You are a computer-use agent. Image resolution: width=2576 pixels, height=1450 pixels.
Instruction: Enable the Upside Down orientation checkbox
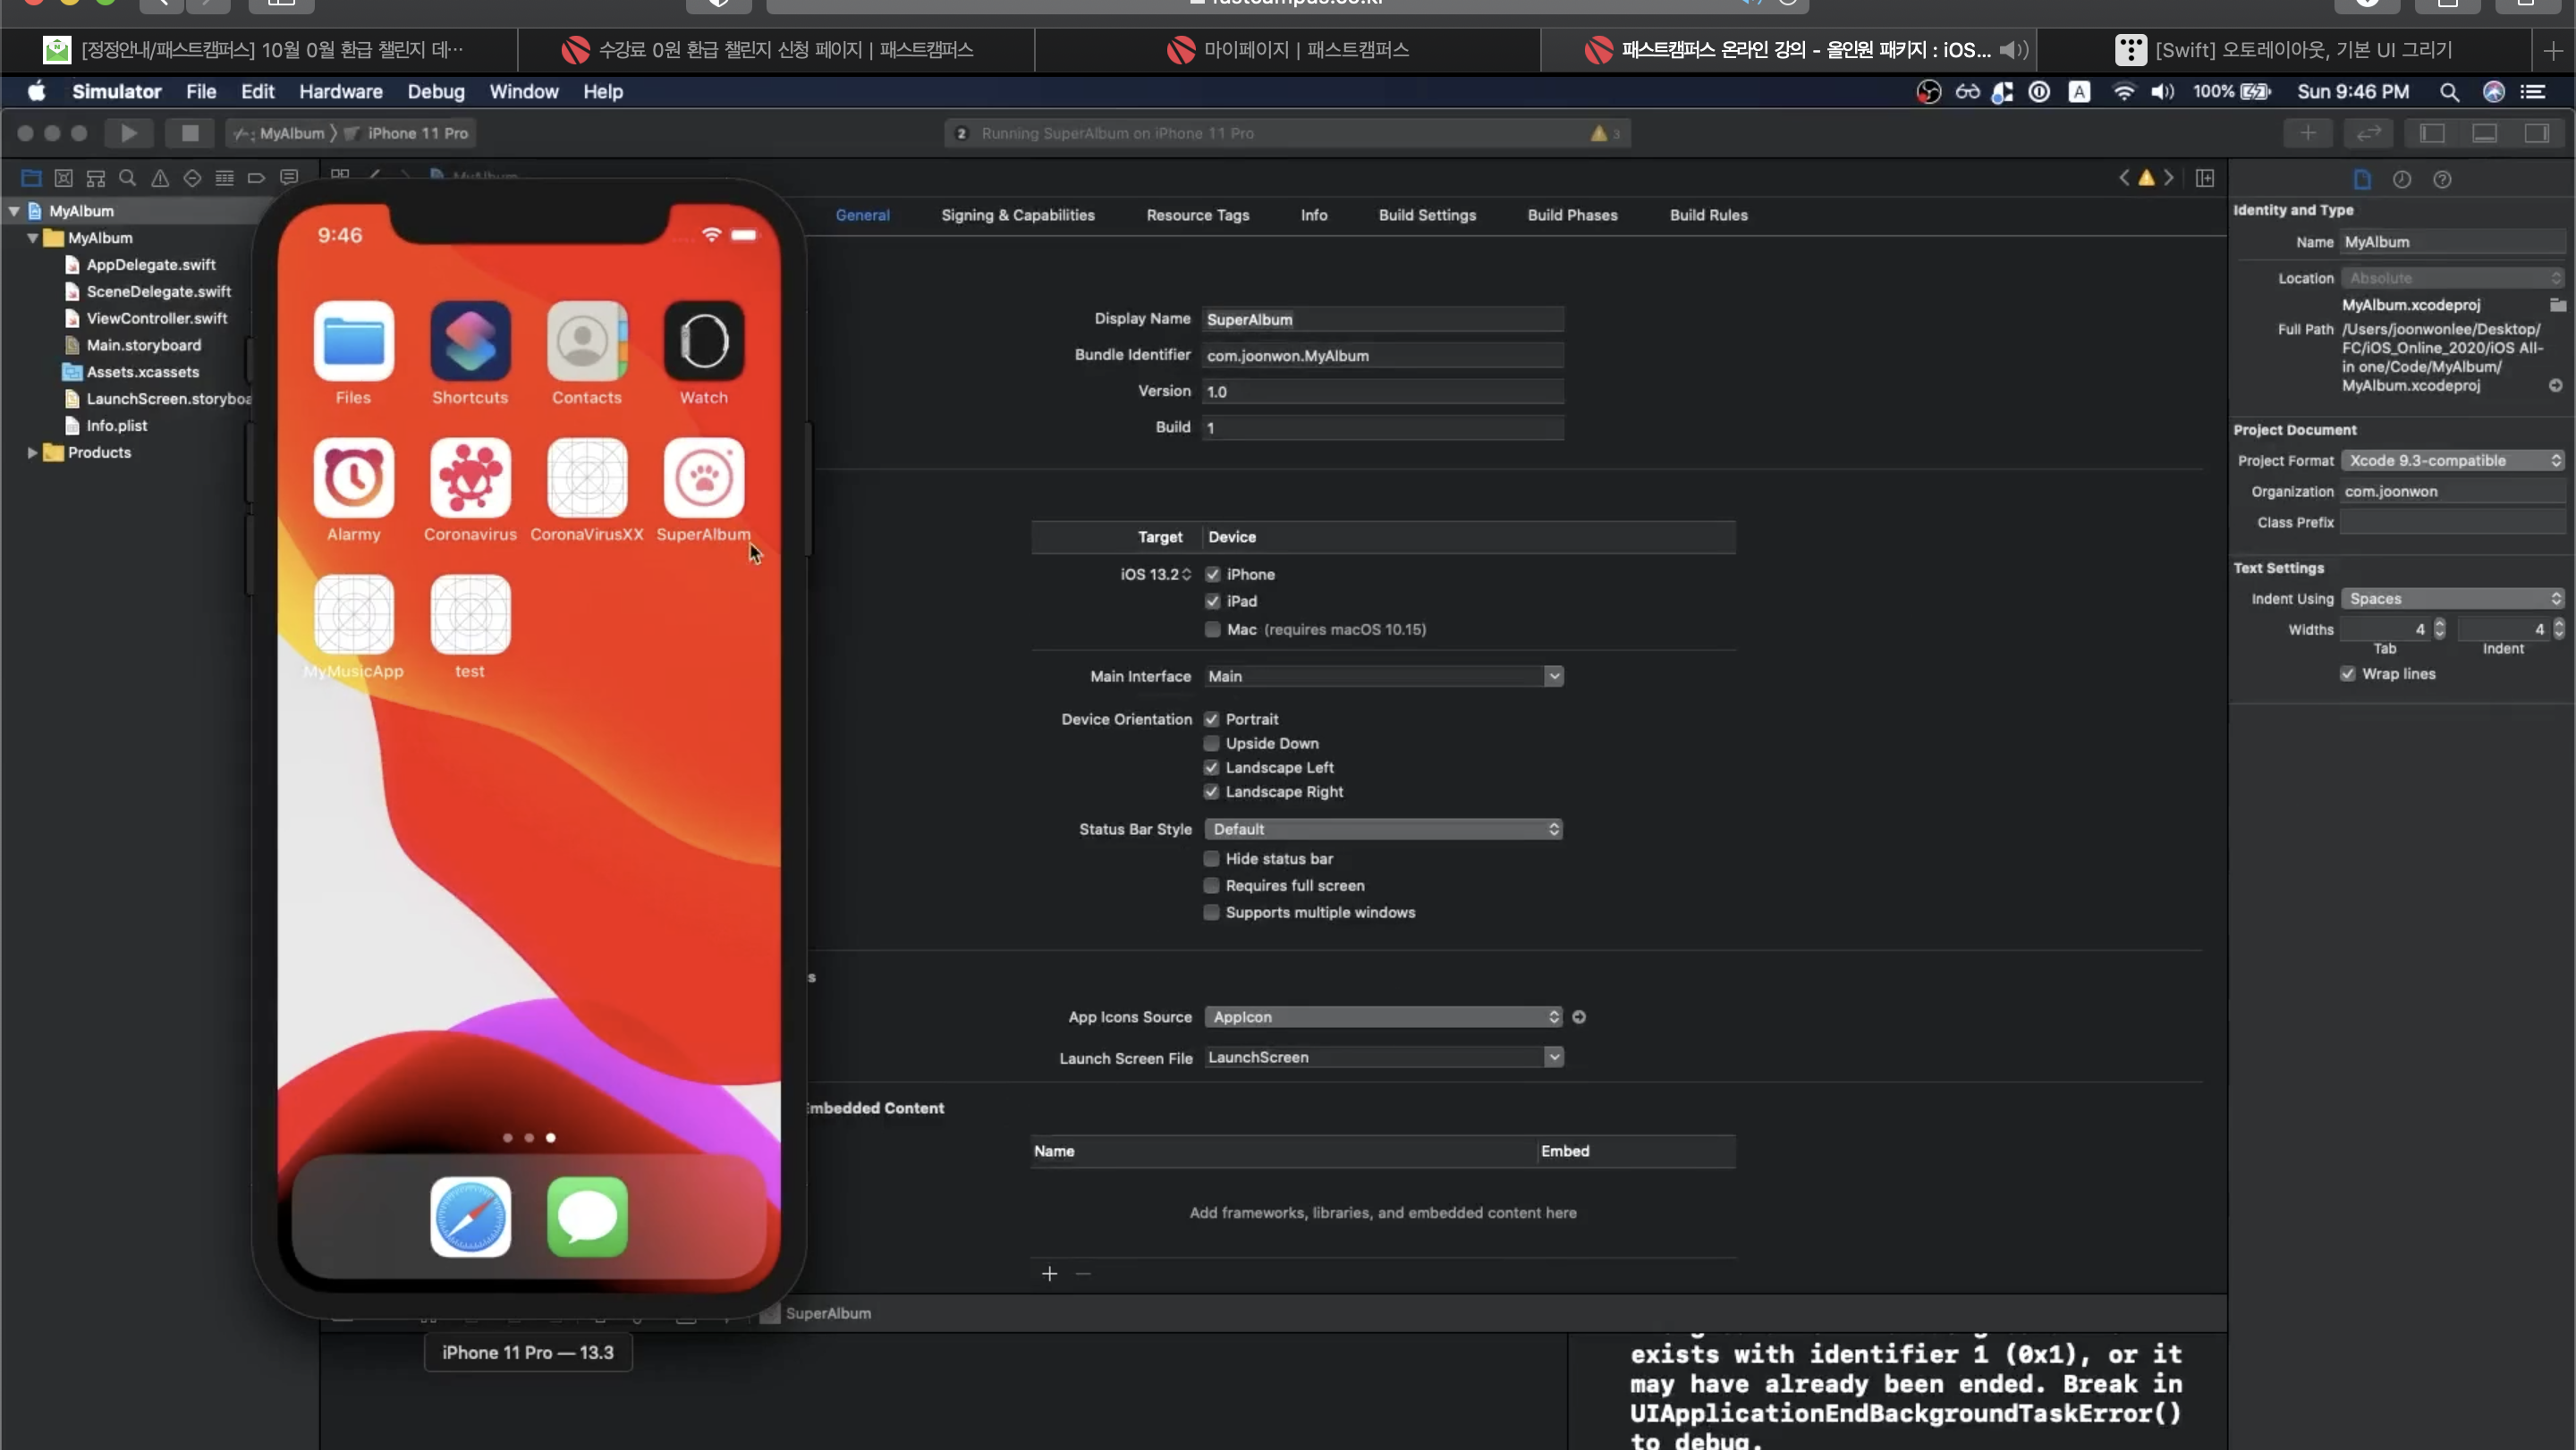1211,744
